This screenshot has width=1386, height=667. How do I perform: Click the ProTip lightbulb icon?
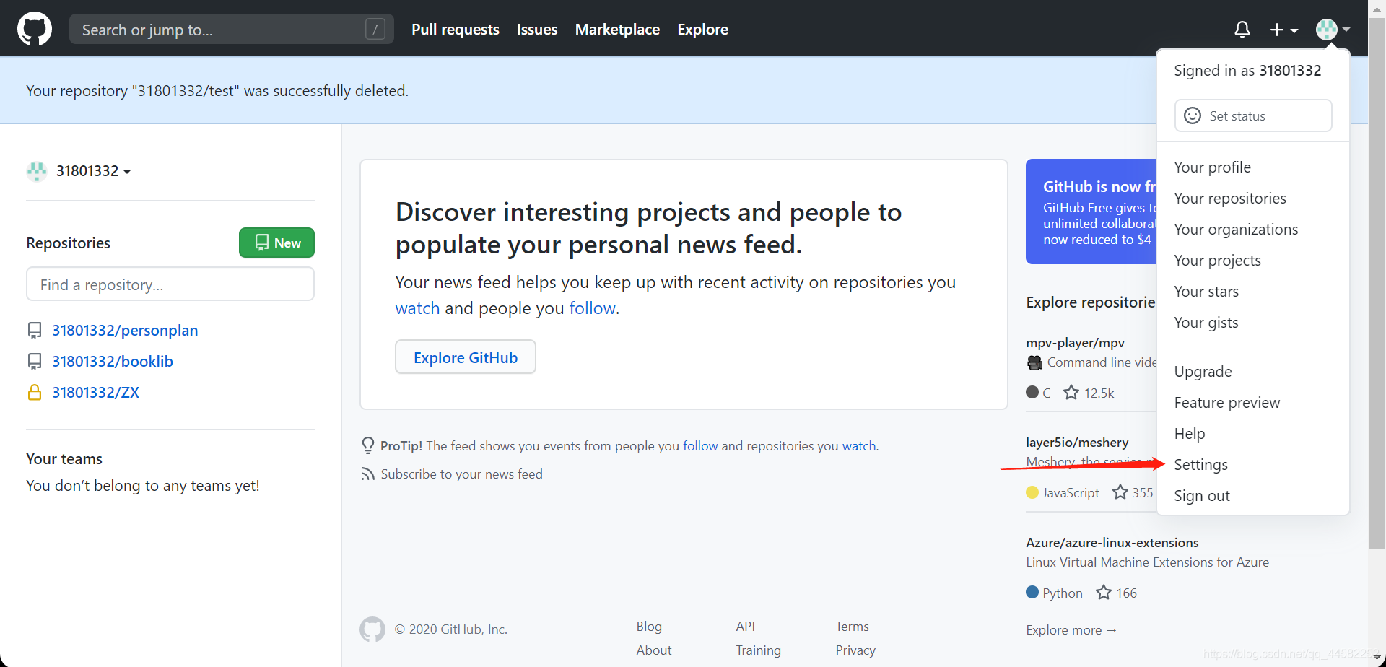pos(368,445)
